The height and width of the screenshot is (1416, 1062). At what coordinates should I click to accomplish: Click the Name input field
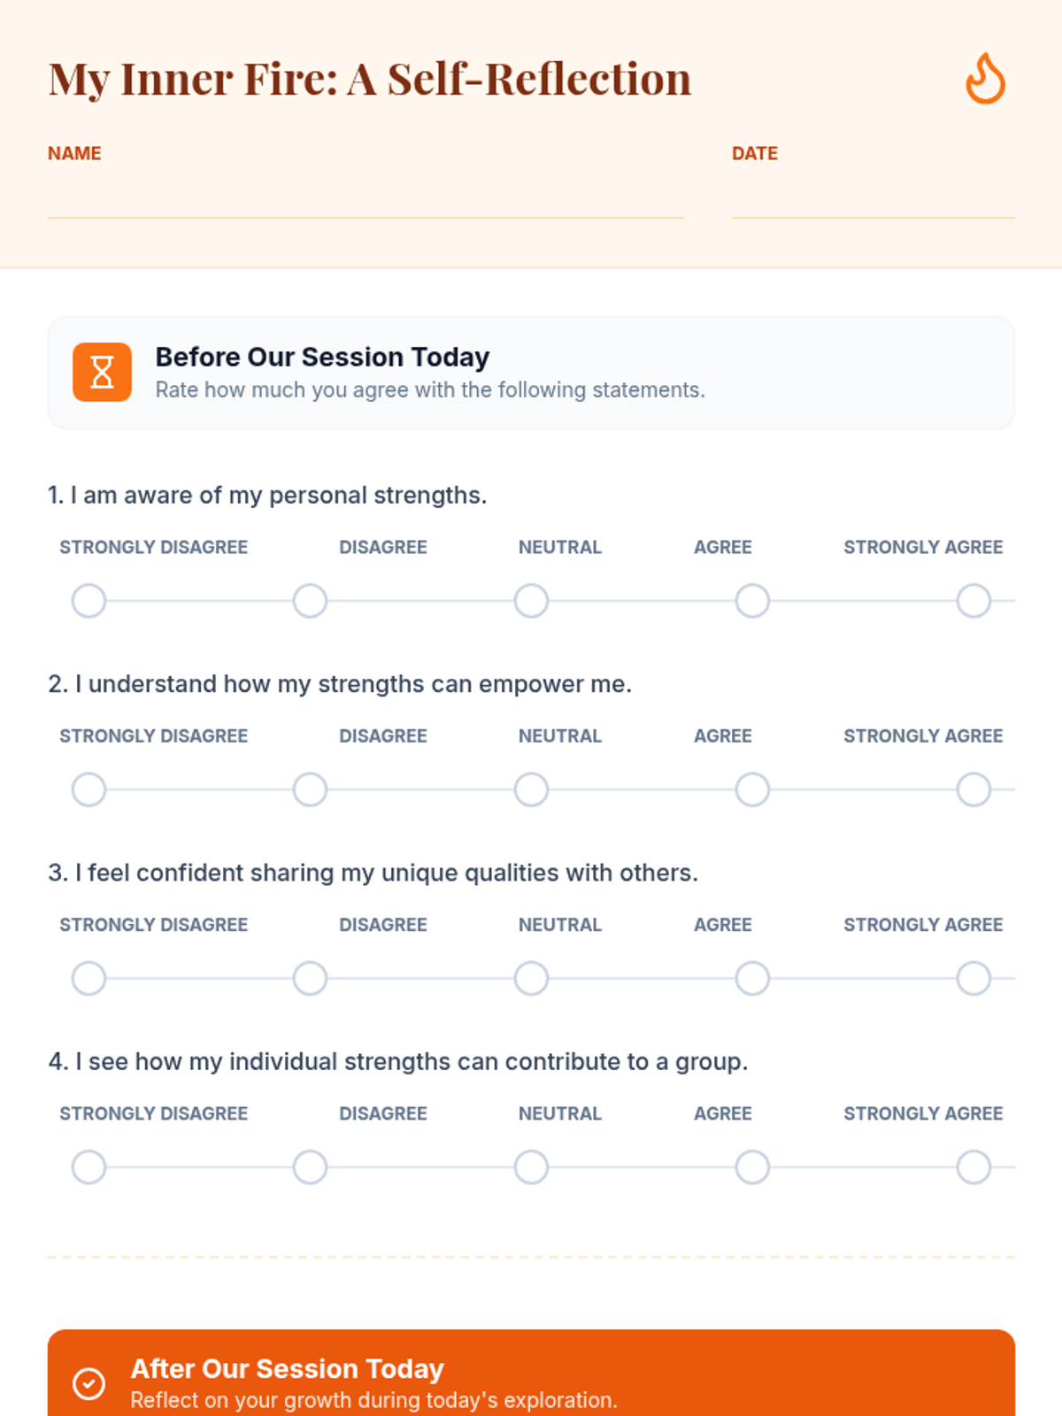pos(366,198)
